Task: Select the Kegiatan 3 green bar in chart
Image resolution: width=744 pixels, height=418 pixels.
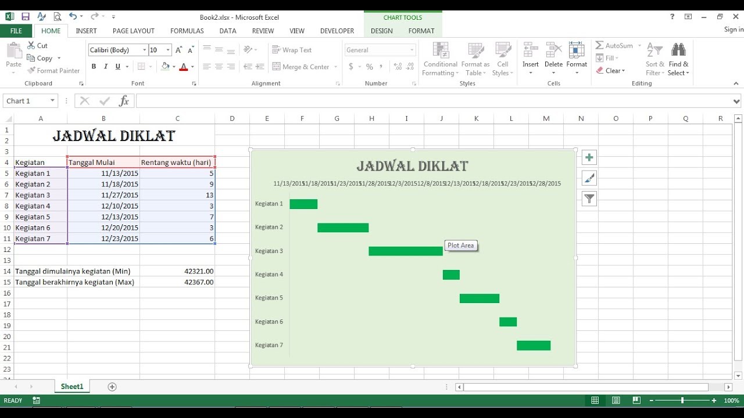Action: (x=406, y=251)
